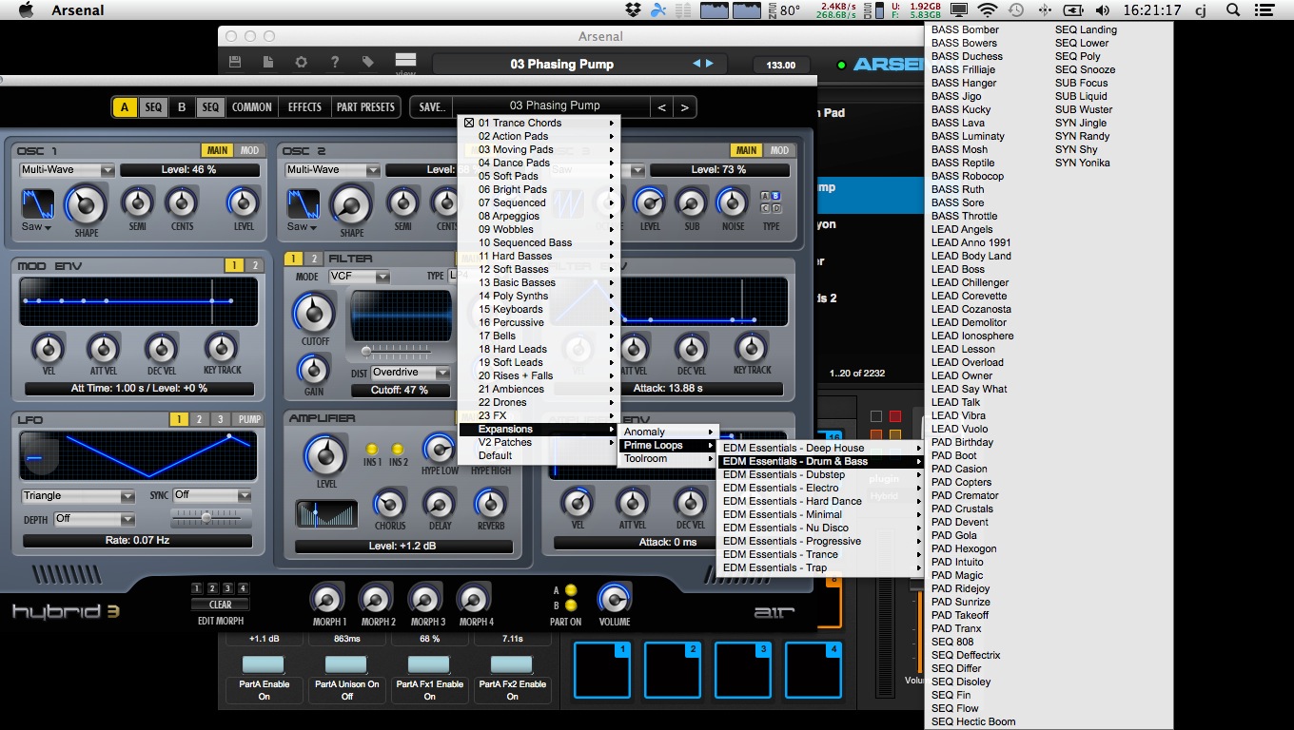Click the OSC 1 saw waveform display
Viewport: 1294px width, 730px height.
[38, 202]
